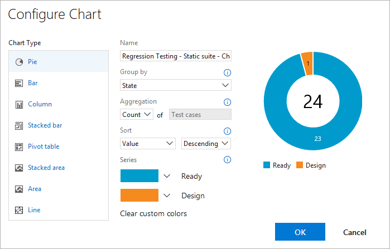Choose the Bar chart type icon
Viewport: 390px width, 249px height.
pos(18,83)
